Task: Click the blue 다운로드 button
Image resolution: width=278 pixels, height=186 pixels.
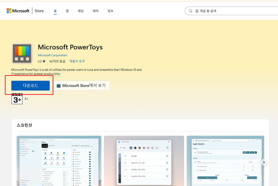Action: click(30, 86)
